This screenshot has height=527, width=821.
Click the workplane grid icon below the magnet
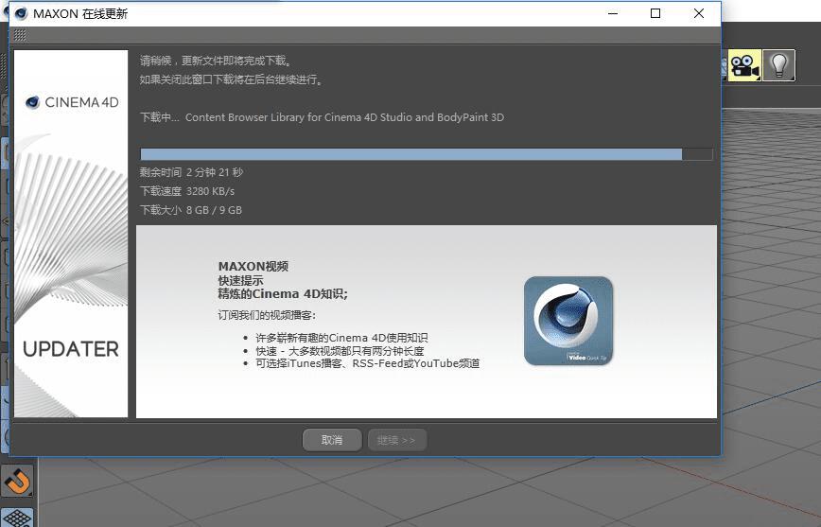(x=18, y=518)
